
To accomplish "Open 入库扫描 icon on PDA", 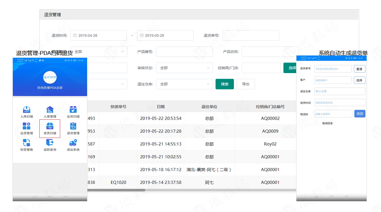I will click(27, 110).
